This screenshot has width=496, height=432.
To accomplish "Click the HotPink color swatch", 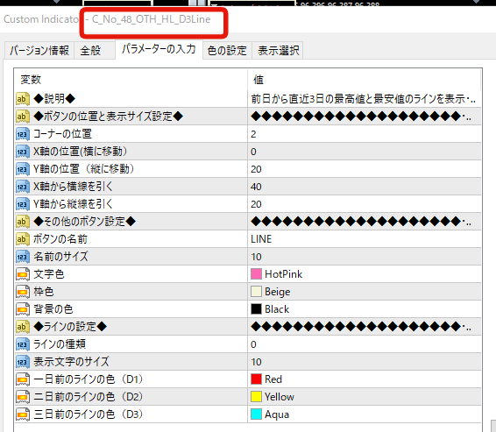I will [x=256, y=274].
